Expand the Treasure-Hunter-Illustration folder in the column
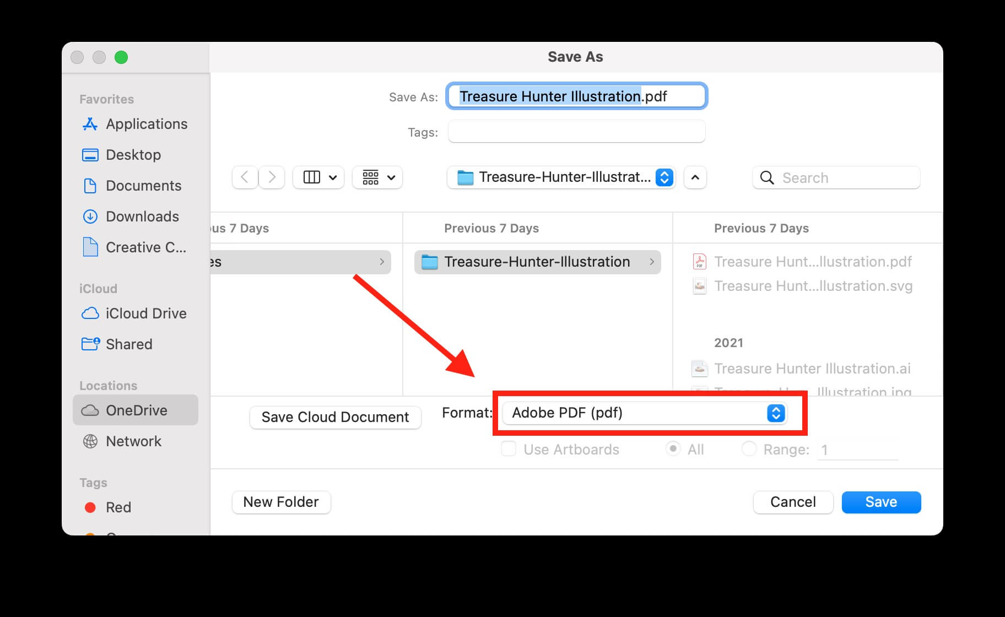Image resolution: width=1005 pixels, height=617 pixels. [x=537, y=262]
